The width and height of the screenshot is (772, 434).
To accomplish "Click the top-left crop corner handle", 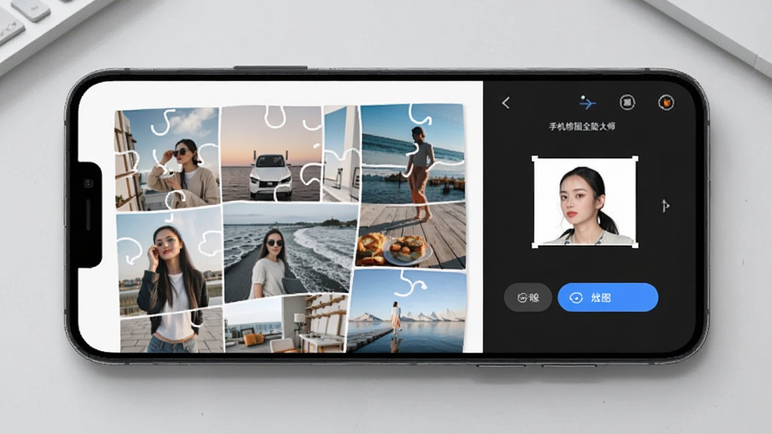I will click(535, 158).
